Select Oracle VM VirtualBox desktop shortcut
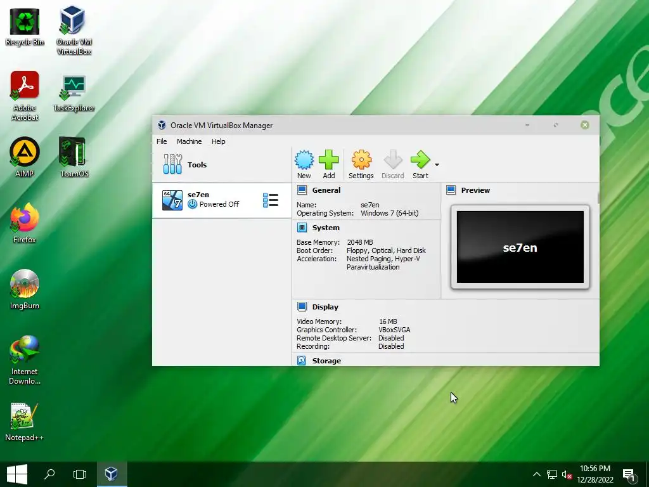 (x=74, y=30)
